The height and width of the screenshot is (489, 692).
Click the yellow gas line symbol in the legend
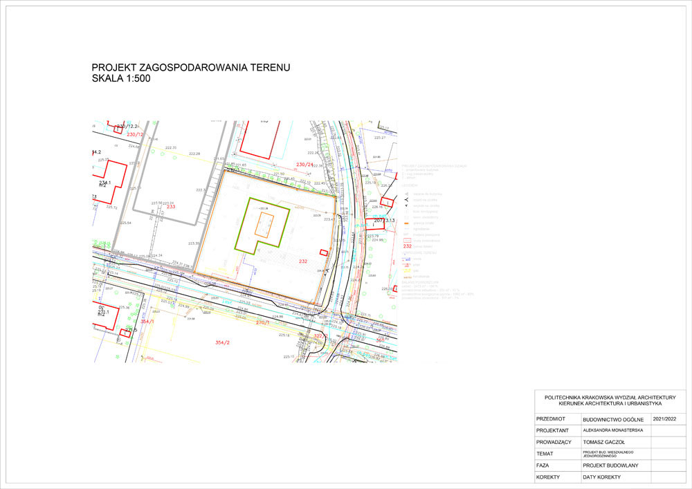tap(407, 270)
